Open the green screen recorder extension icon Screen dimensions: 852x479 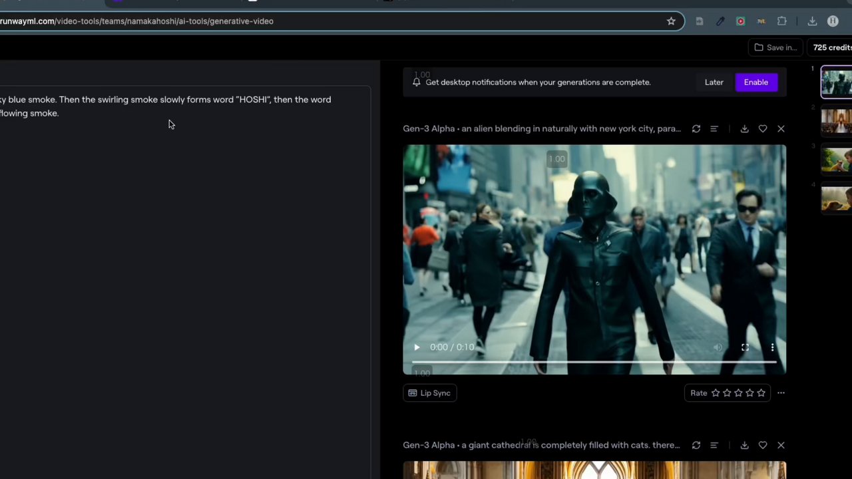[740, 21]
